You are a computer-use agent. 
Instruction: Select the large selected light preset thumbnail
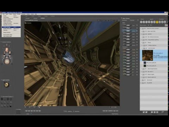click(x=148, y=55)
